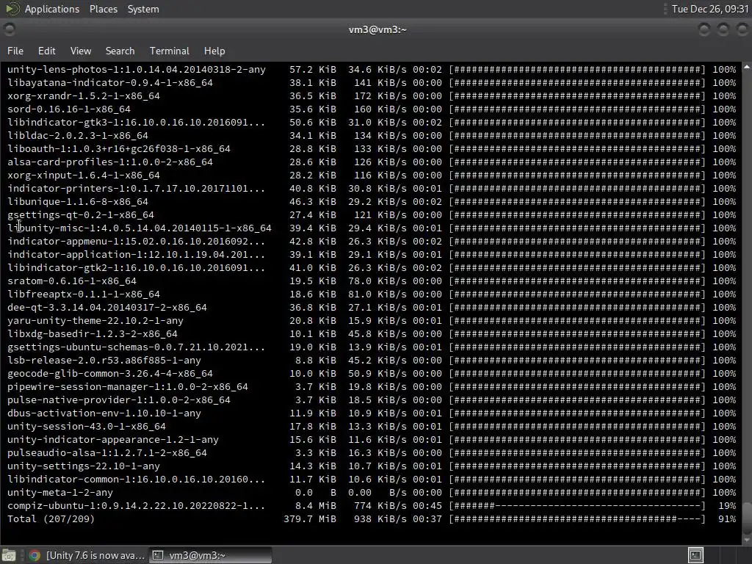This screenshot has width=752, height=564.
Task: Click the text sord-0.16.16-1-x86_64
Action: (68, 109)
